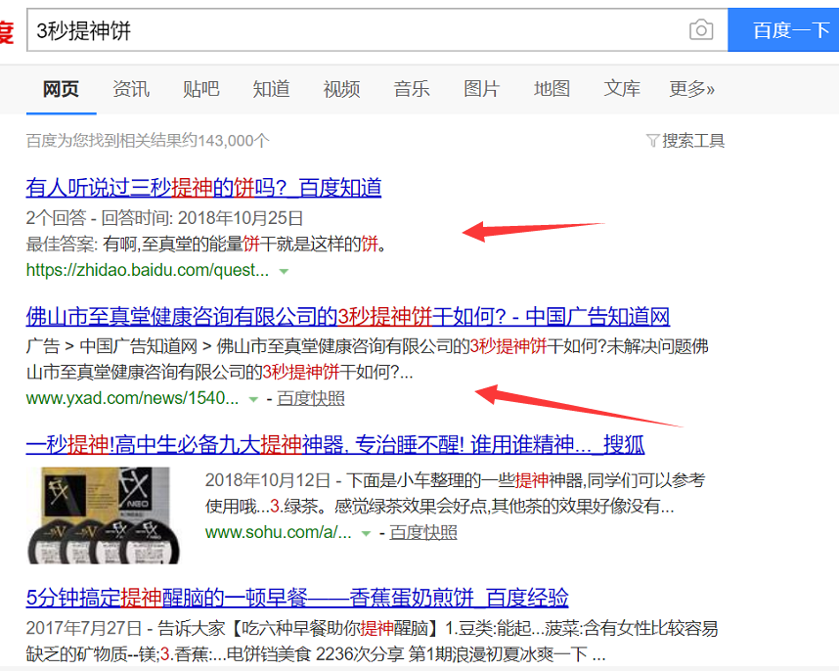Click the zhidao.baidu.com URL link
The height and width of the screenshot is (671, 839).
pyautogui.click(x=148, y=270)
